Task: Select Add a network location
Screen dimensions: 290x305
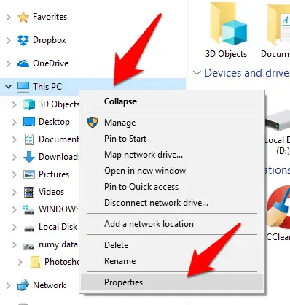Action: (172, 224)
